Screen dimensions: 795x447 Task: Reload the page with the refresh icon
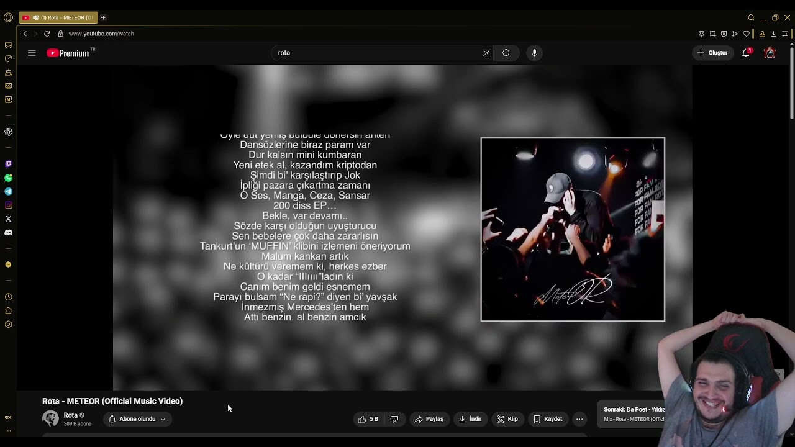pos(47,34)
